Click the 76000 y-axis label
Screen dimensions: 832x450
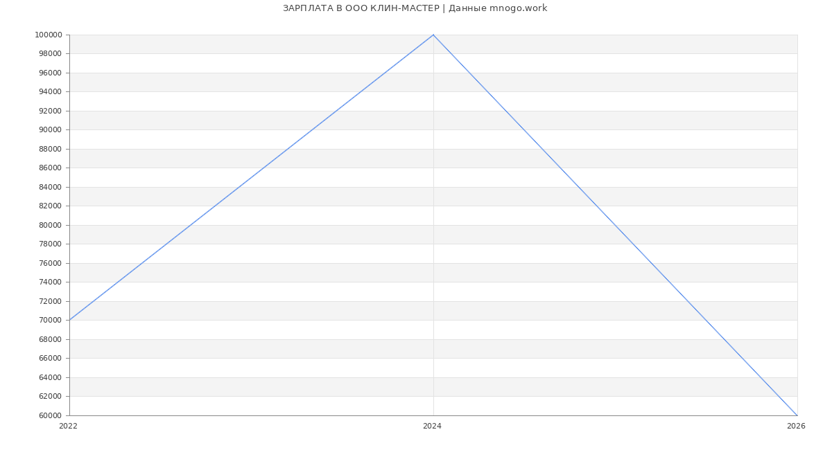click(x=51, y=263)
